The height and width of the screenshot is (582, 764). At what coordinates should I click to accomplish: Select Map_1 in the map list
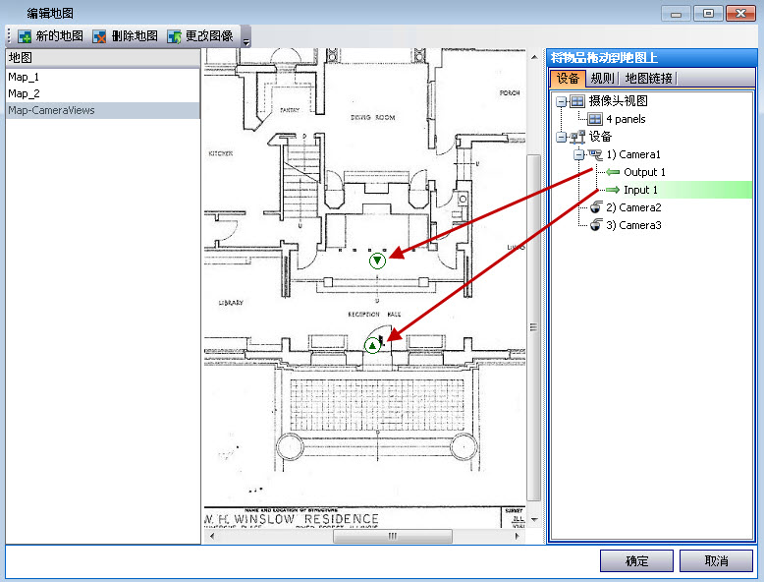click(103, 77)
